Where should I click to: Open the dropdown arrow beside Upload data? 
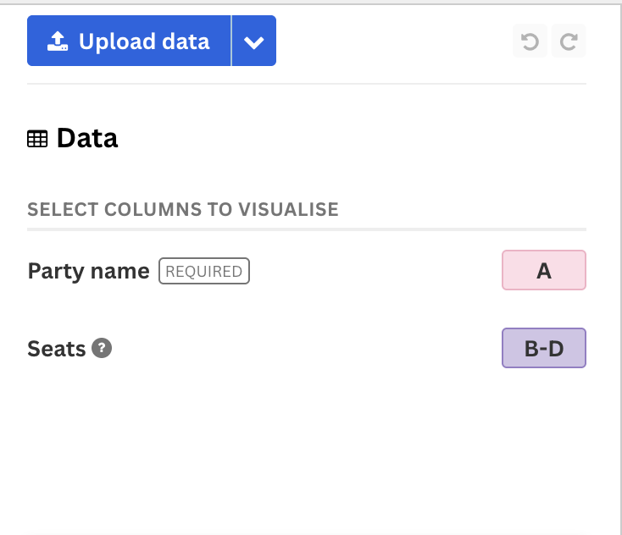pyautogui.click(x=254, y=41)
